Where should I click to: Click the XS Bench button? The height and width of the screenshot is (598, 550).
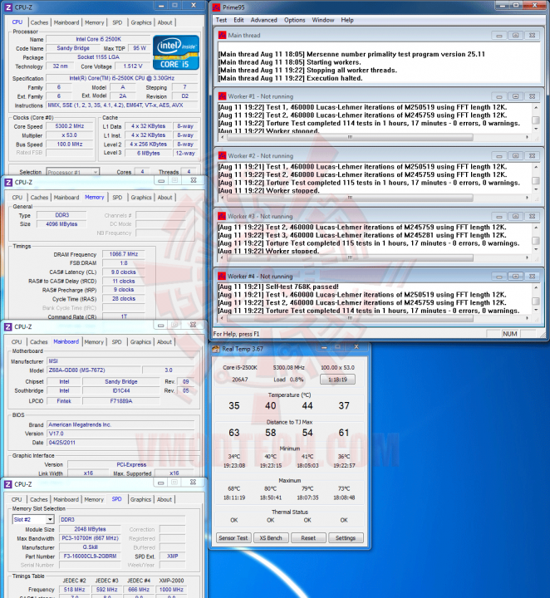pos(271,537)
